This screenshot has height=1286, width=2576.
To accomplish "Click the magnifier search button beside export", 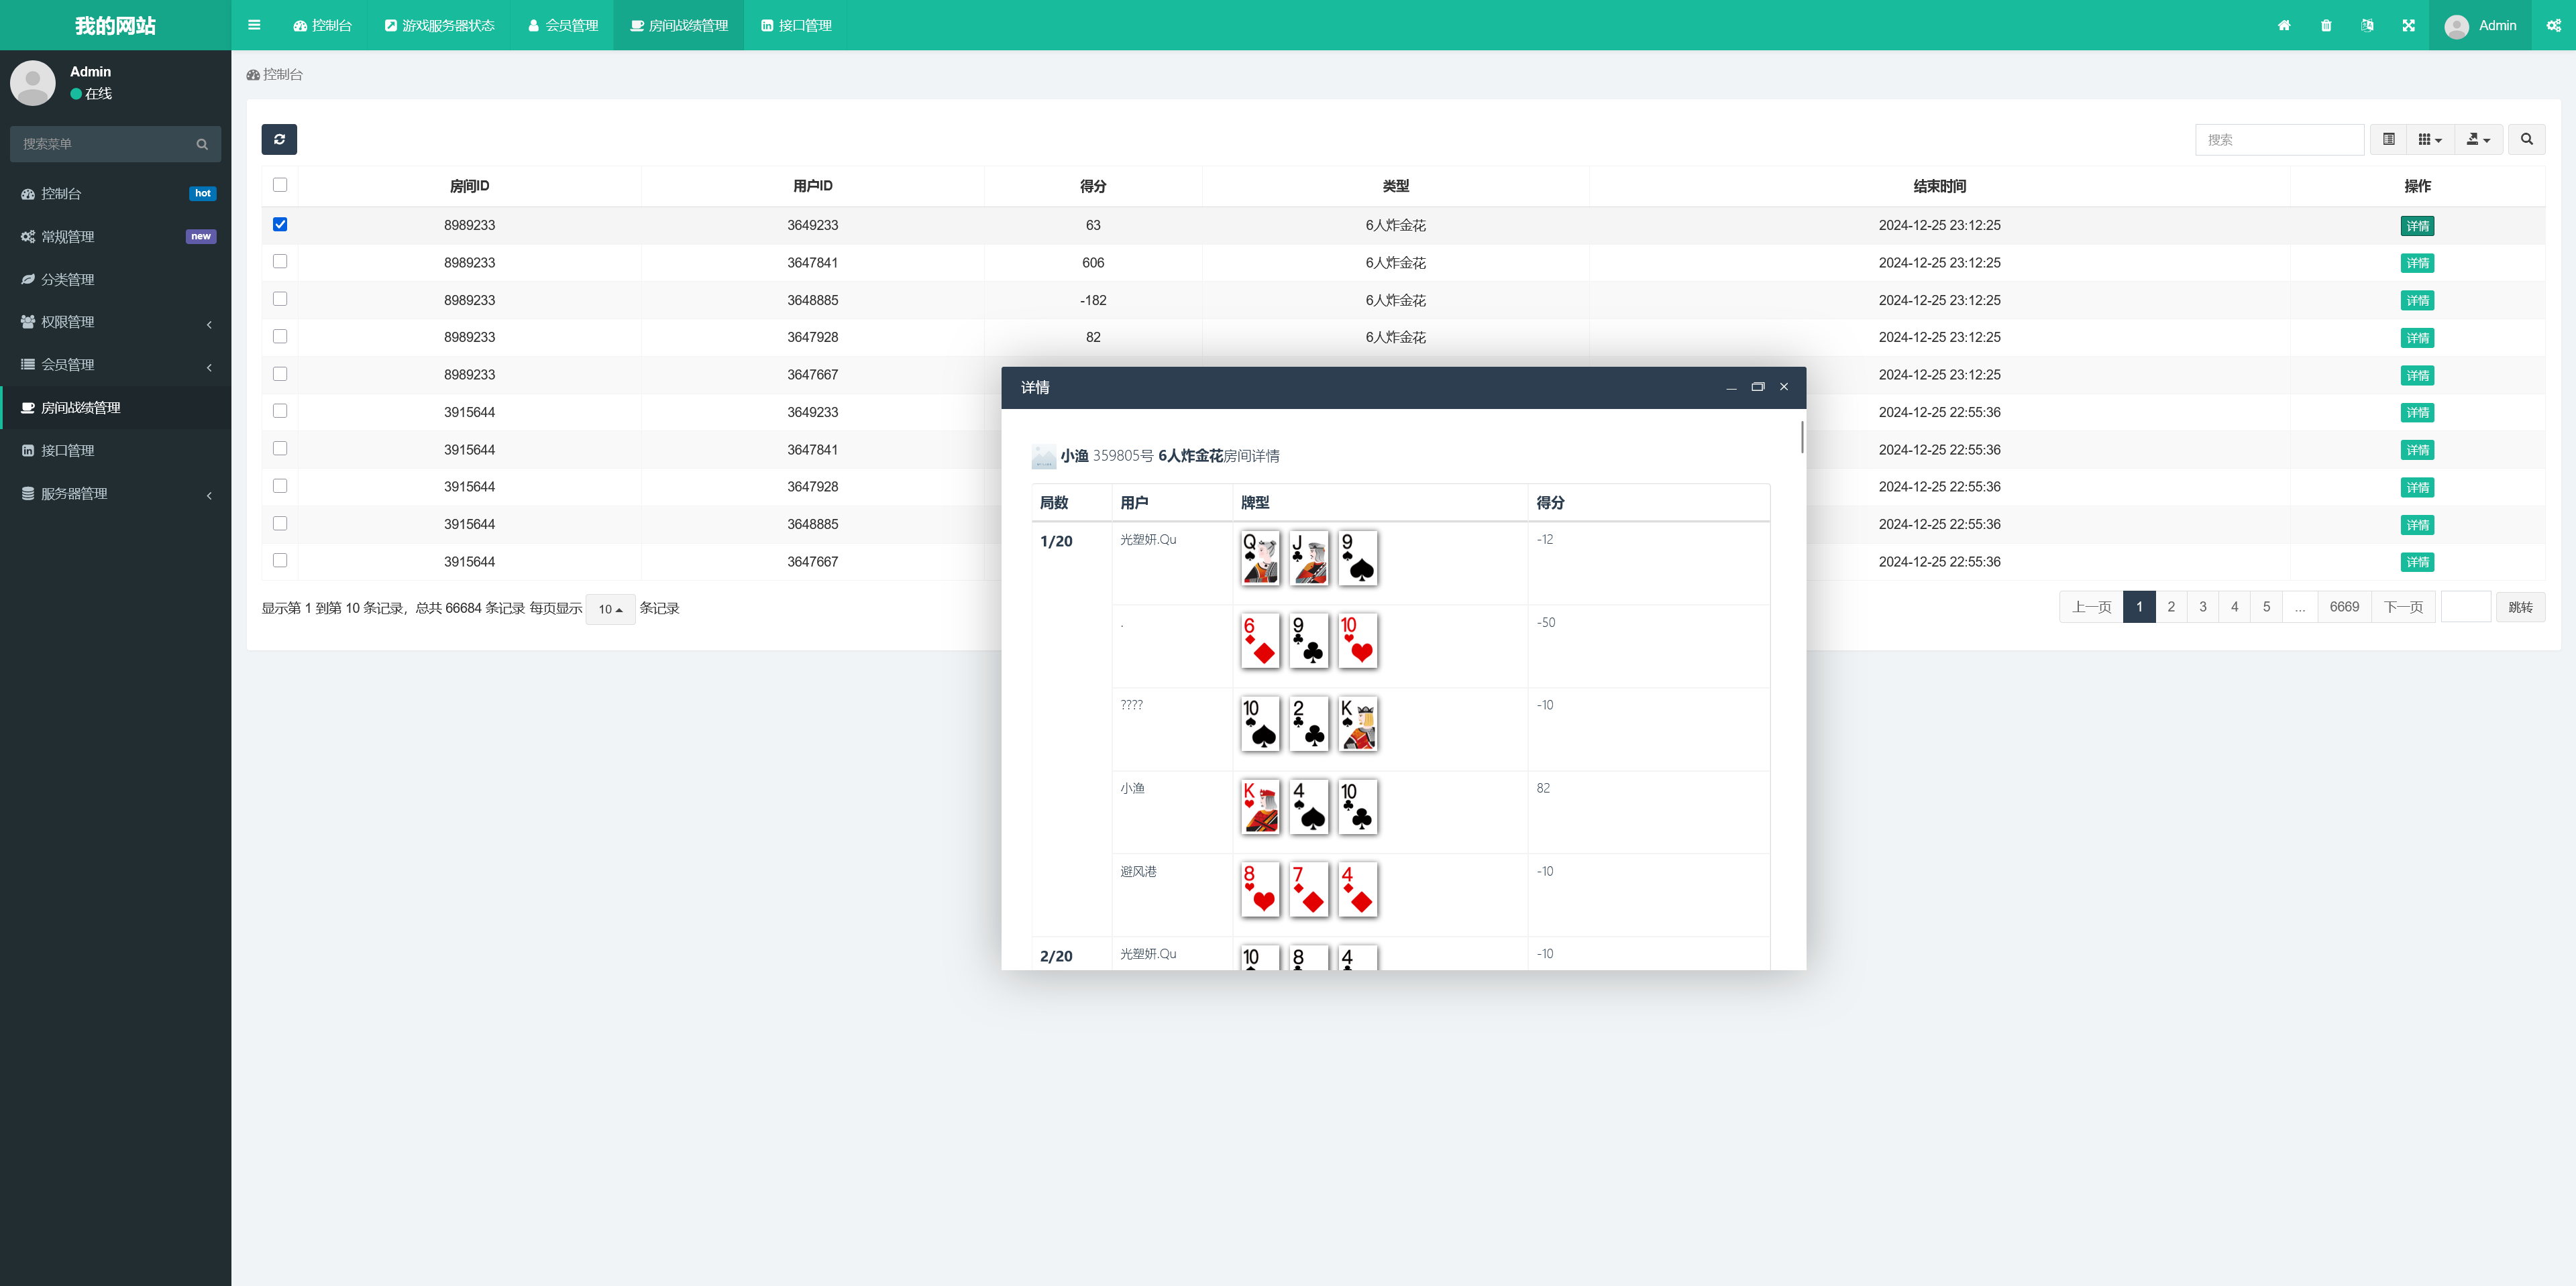I will tap(2526, 139).
